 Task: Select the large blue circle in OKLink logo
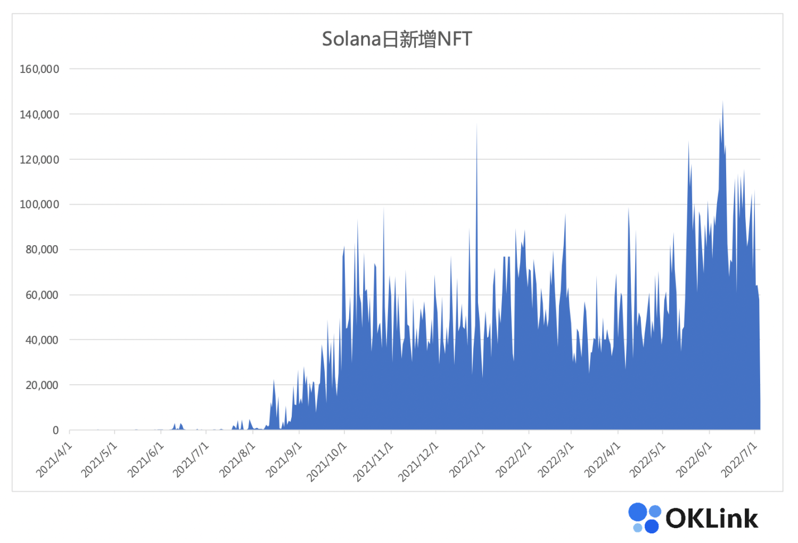[x=638, y=513]
